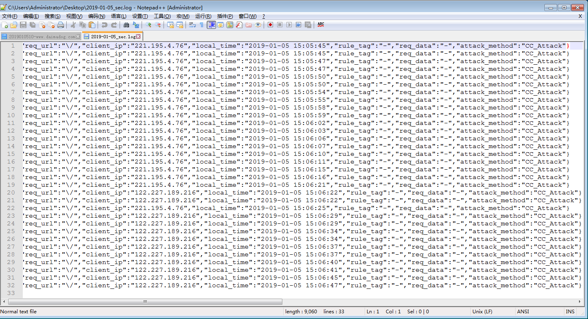588x319 pixels.
Task: Click line number 20 in the margin
Action: (11, 193)
